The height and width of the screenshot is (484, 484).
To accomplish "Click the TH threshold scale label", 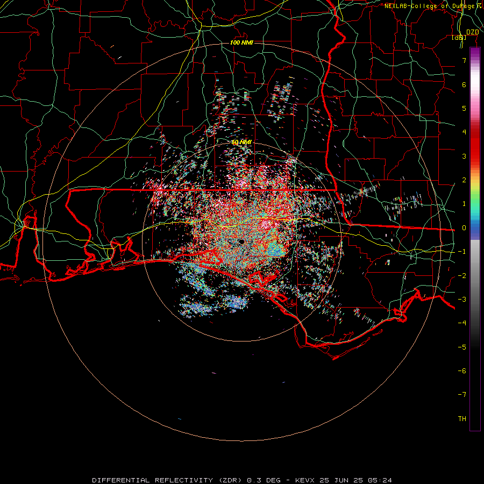I will tap(462, 419).
